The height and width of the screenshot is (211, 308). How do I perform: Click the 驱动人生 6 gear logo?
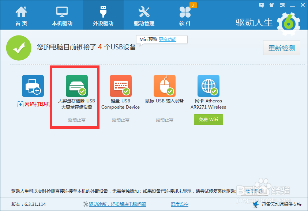pos(289,24)
